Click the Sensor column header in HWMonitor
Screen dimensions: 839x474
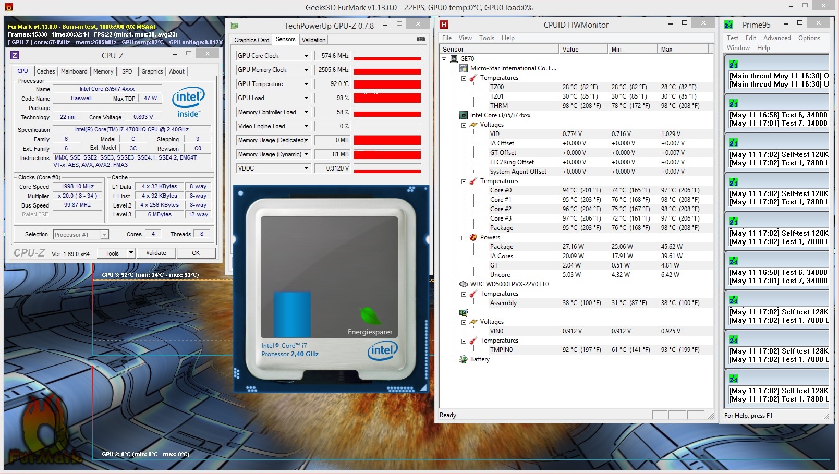pyautogui.click(x=499, y=50)
